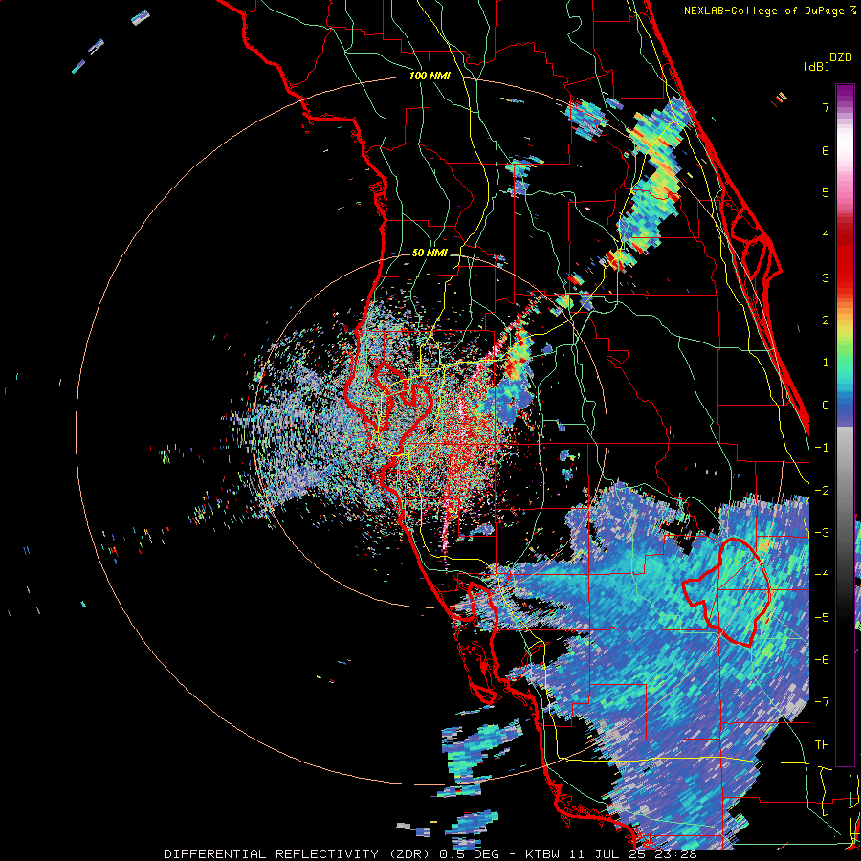Click the 3 value on color scale

tap(826, 277)
